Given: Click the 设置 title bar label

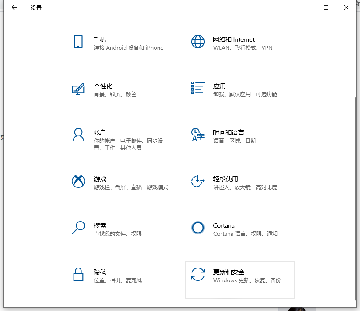Looking at the screenshot, I should (36, 8).
